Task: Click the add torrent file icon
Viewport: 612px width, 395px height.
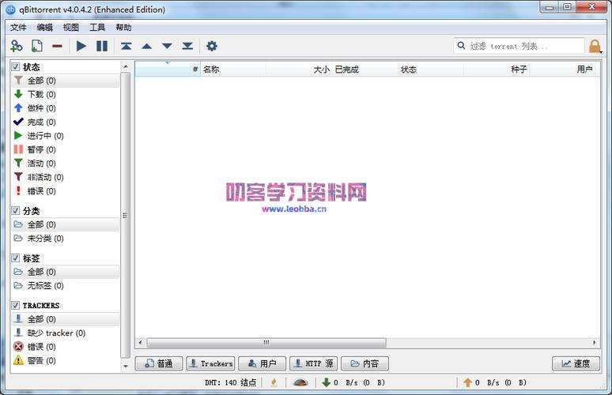Action: pyautogui.click(x=36, y=46)
